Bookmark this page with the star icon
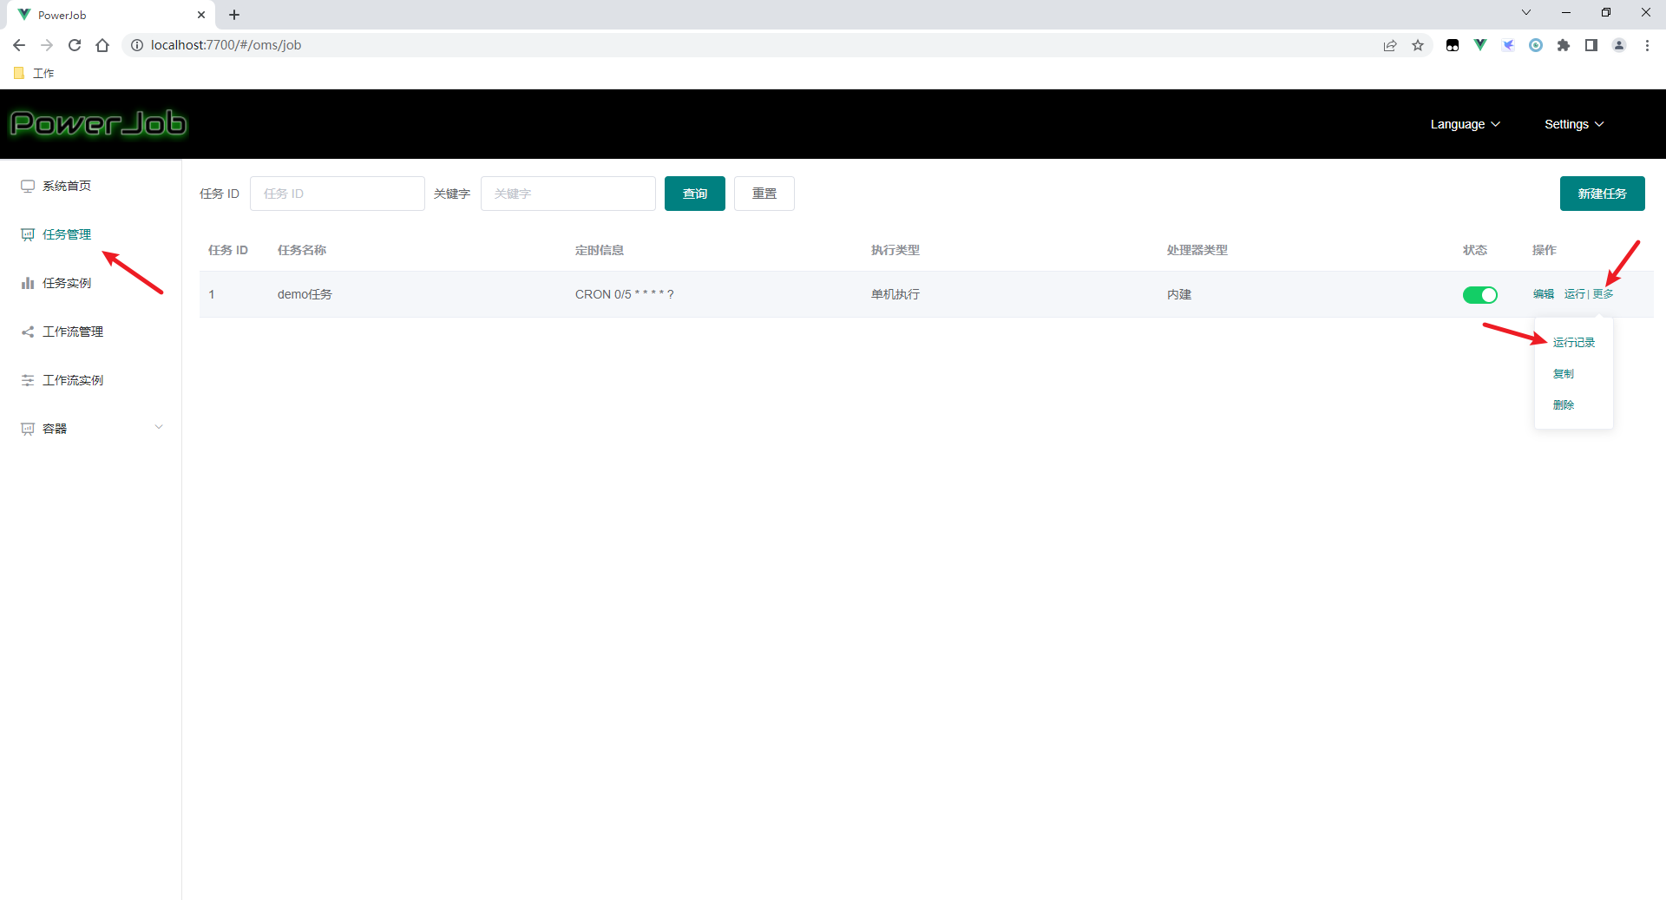This screenshot has width=1666, height=900. tap(1418, 45)
